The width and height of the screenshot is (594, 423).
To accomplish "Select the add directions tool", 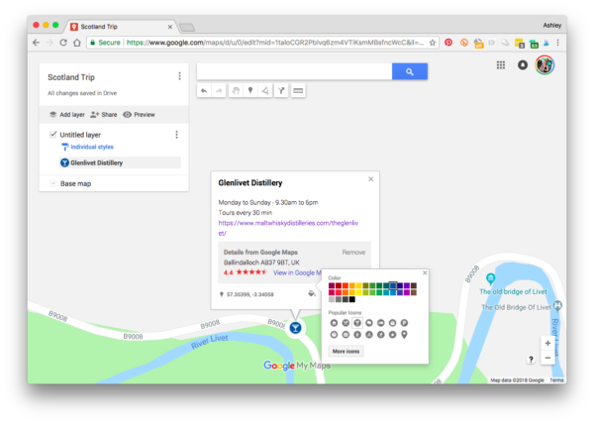I will 281,90.
